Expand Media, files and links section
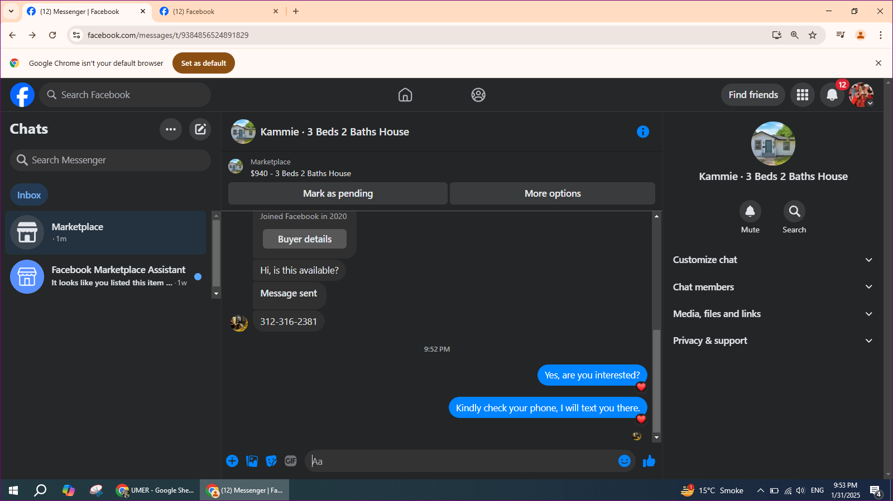 pos(773,314)
